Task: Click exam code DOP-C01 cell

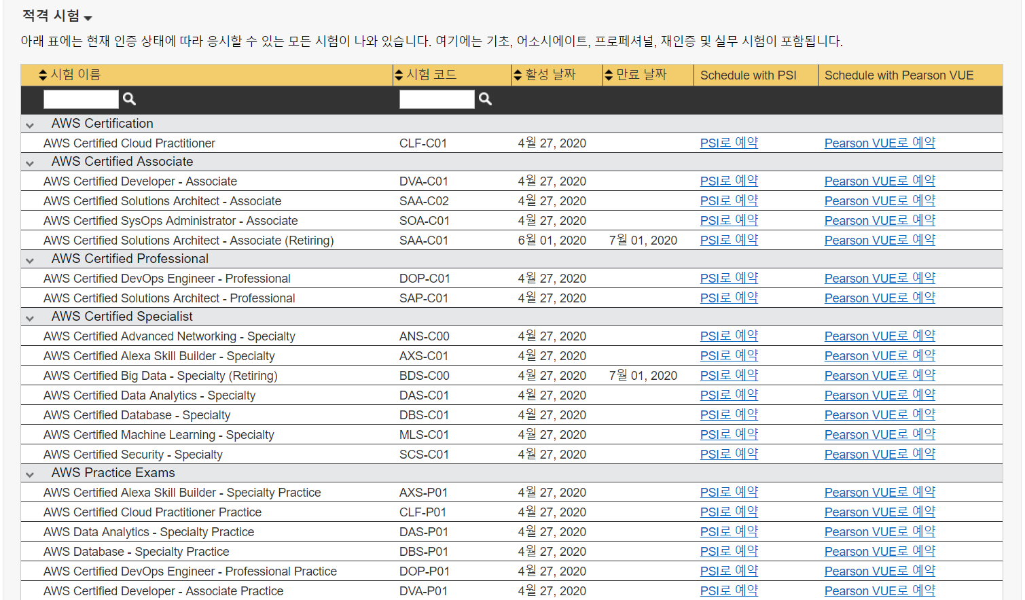Action: click(425, 279)
